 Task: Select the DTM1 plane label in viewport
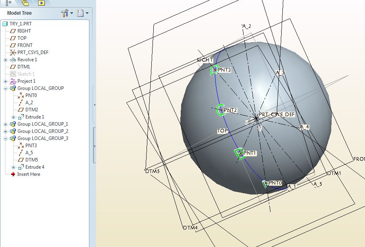(334, 173)
